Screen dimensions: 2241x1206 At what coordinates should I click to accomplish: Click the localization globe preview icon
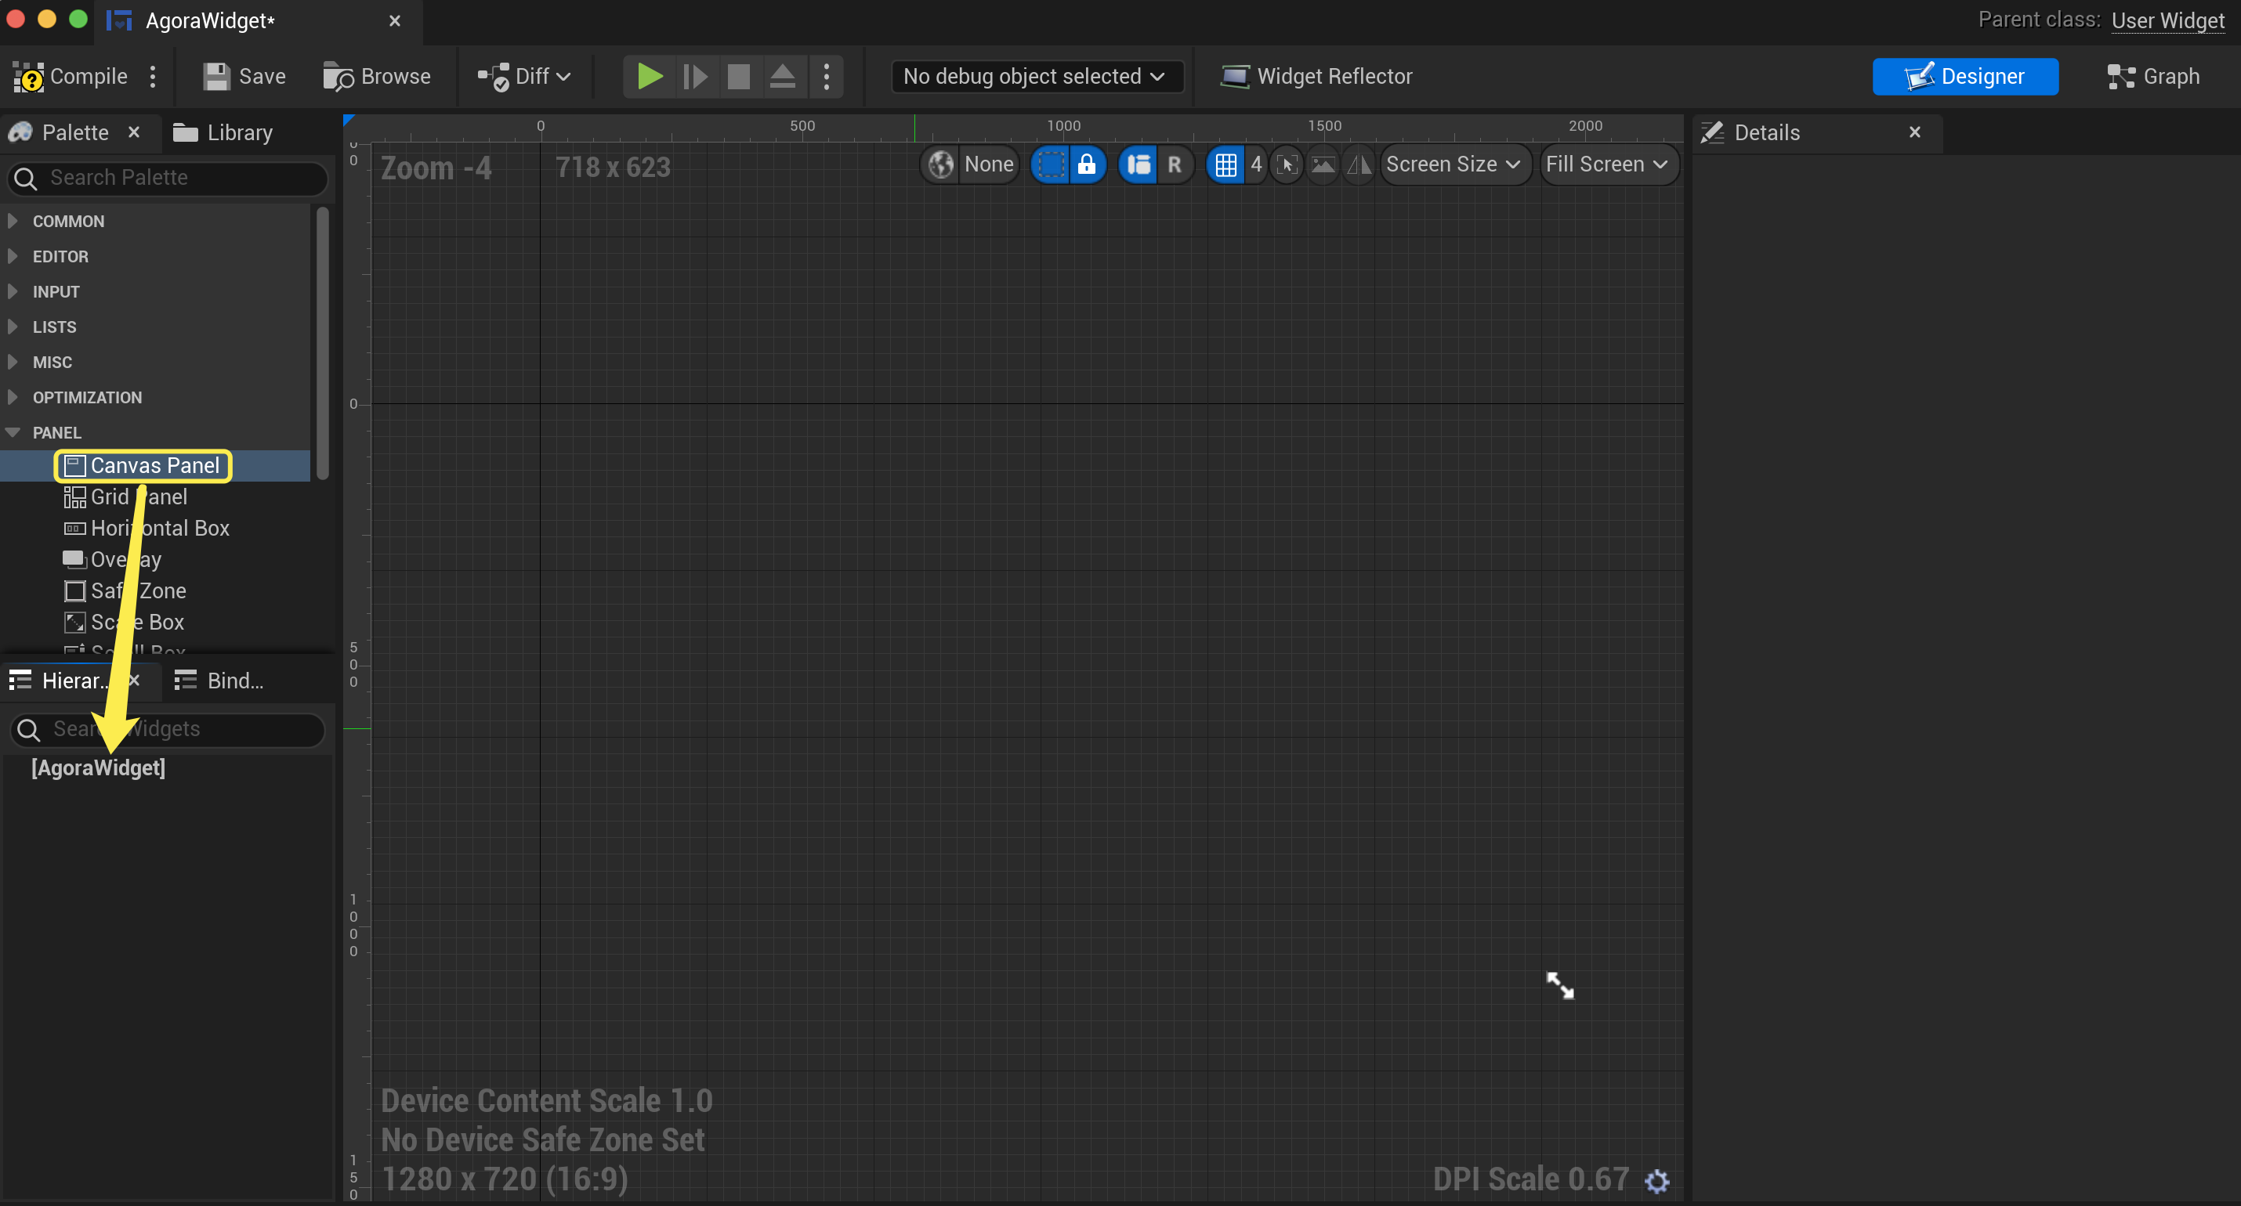(941, 164)
